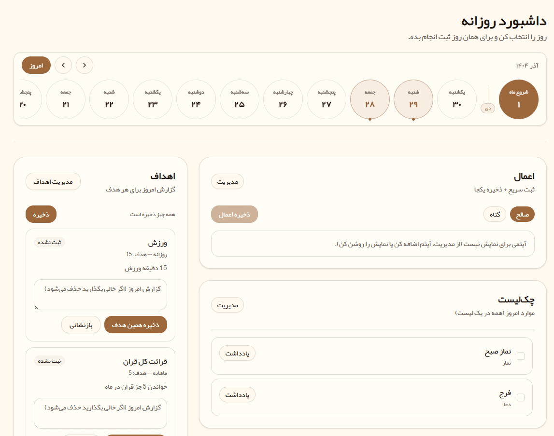The height and width of the screenshot is (436, 554).
Task: Click the ذخیره اعمال button
Action: click(234, 214)
